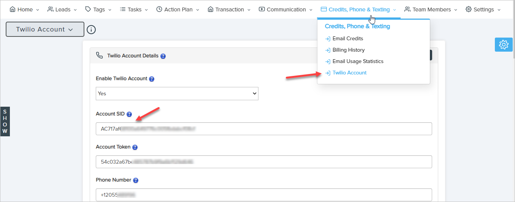
Task: Open the Action Plan menu
Action: [177, 9]
